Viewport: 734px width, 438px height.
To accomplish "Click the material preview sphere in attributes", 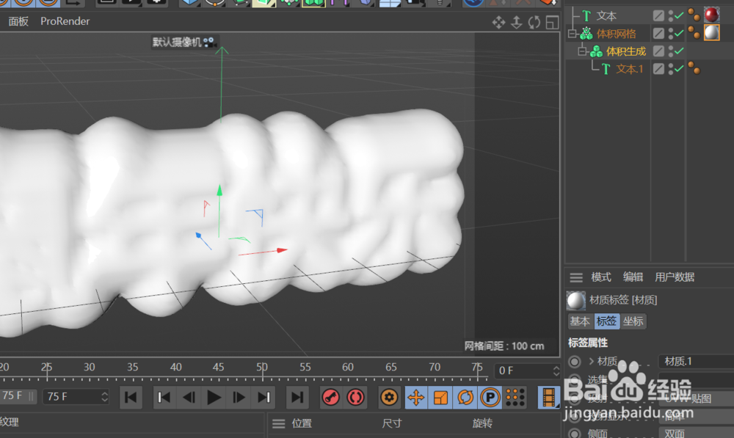I will point(576,300).
